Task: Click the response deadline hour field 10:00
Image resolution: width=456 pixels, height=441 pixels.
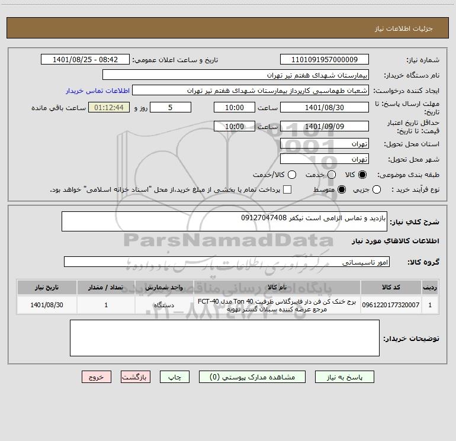Action: 235,107
